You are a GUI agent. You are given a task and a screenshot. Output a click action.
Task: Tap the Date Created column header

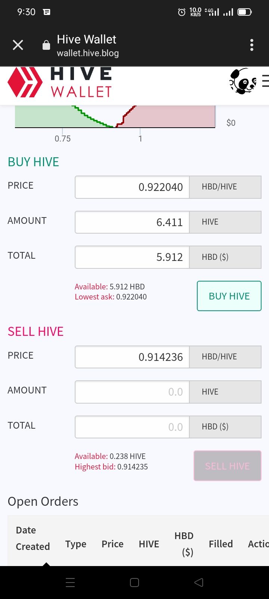pos(33,538)
